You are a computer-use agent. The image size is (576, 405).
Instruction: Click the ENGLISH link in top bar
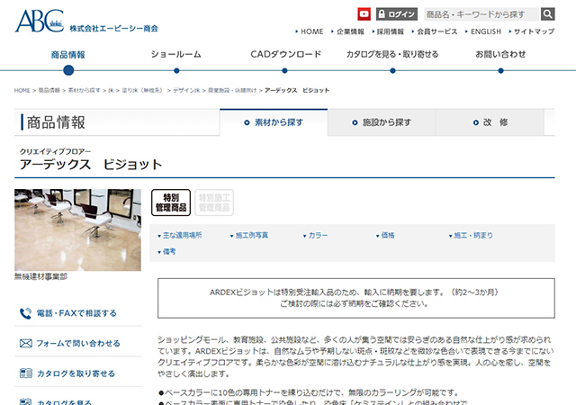[x=485, y=31]
